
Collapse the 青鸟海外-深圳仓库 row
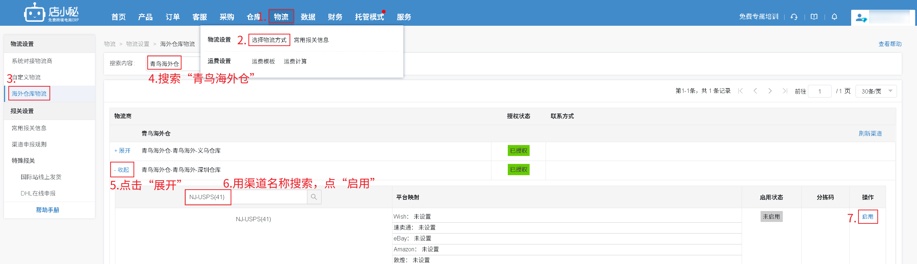click(122, 170)
